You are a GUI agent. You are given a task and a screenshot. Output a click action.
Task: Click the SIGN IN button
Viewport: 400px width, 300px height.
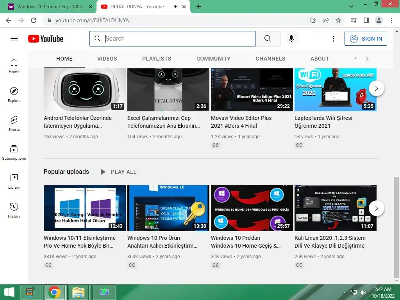point(366,39)
